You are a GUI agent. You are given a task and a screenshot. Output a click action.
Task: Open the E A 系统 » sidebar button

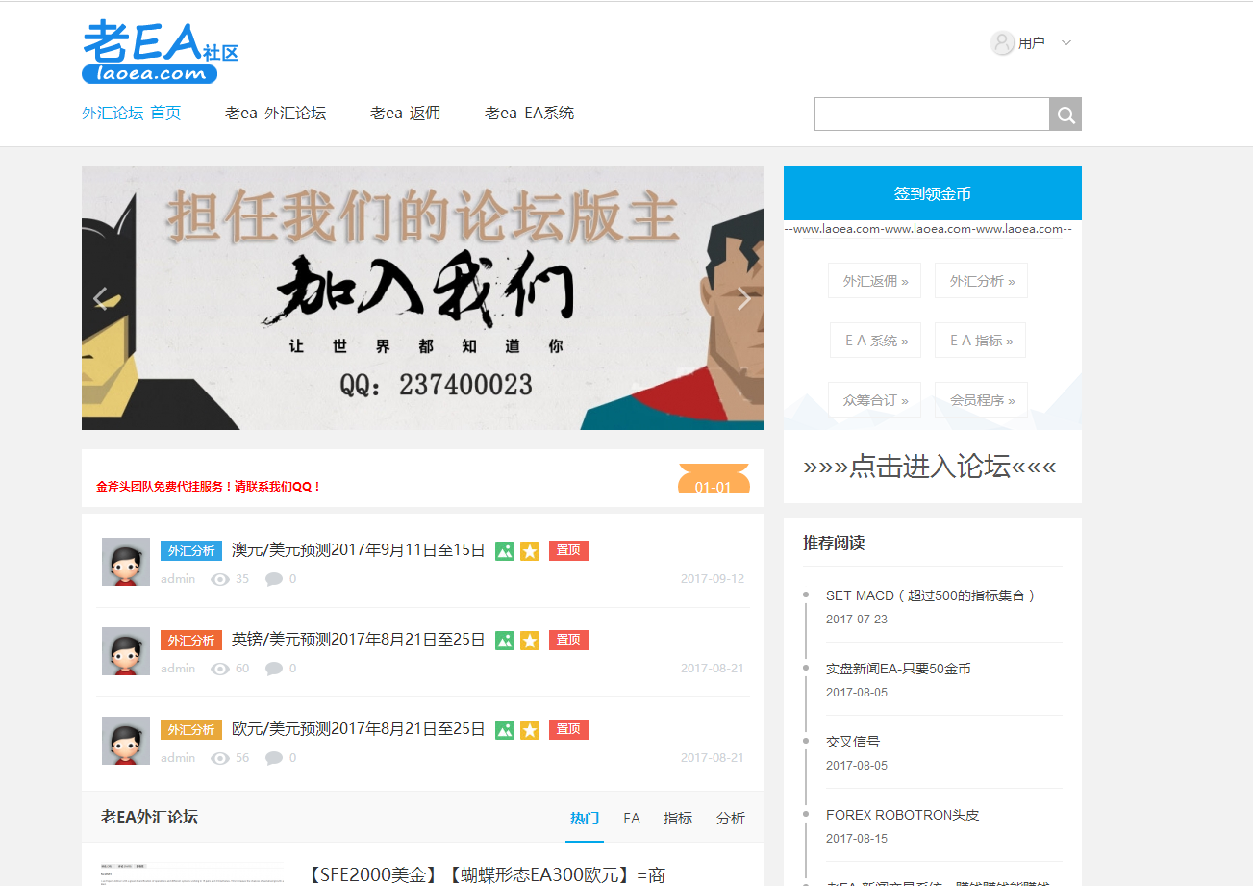pyautogui.click(x=875, y=341)
